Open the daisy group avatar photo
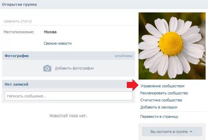Image resolution: width=208 pixels, height=140 pixels. (x=172, y=46)
